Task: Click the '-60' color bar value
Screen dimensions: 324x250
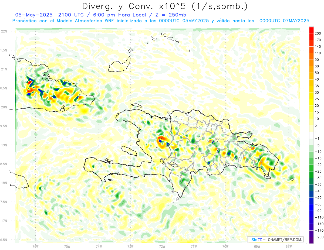Action: [x=318, y=204]
